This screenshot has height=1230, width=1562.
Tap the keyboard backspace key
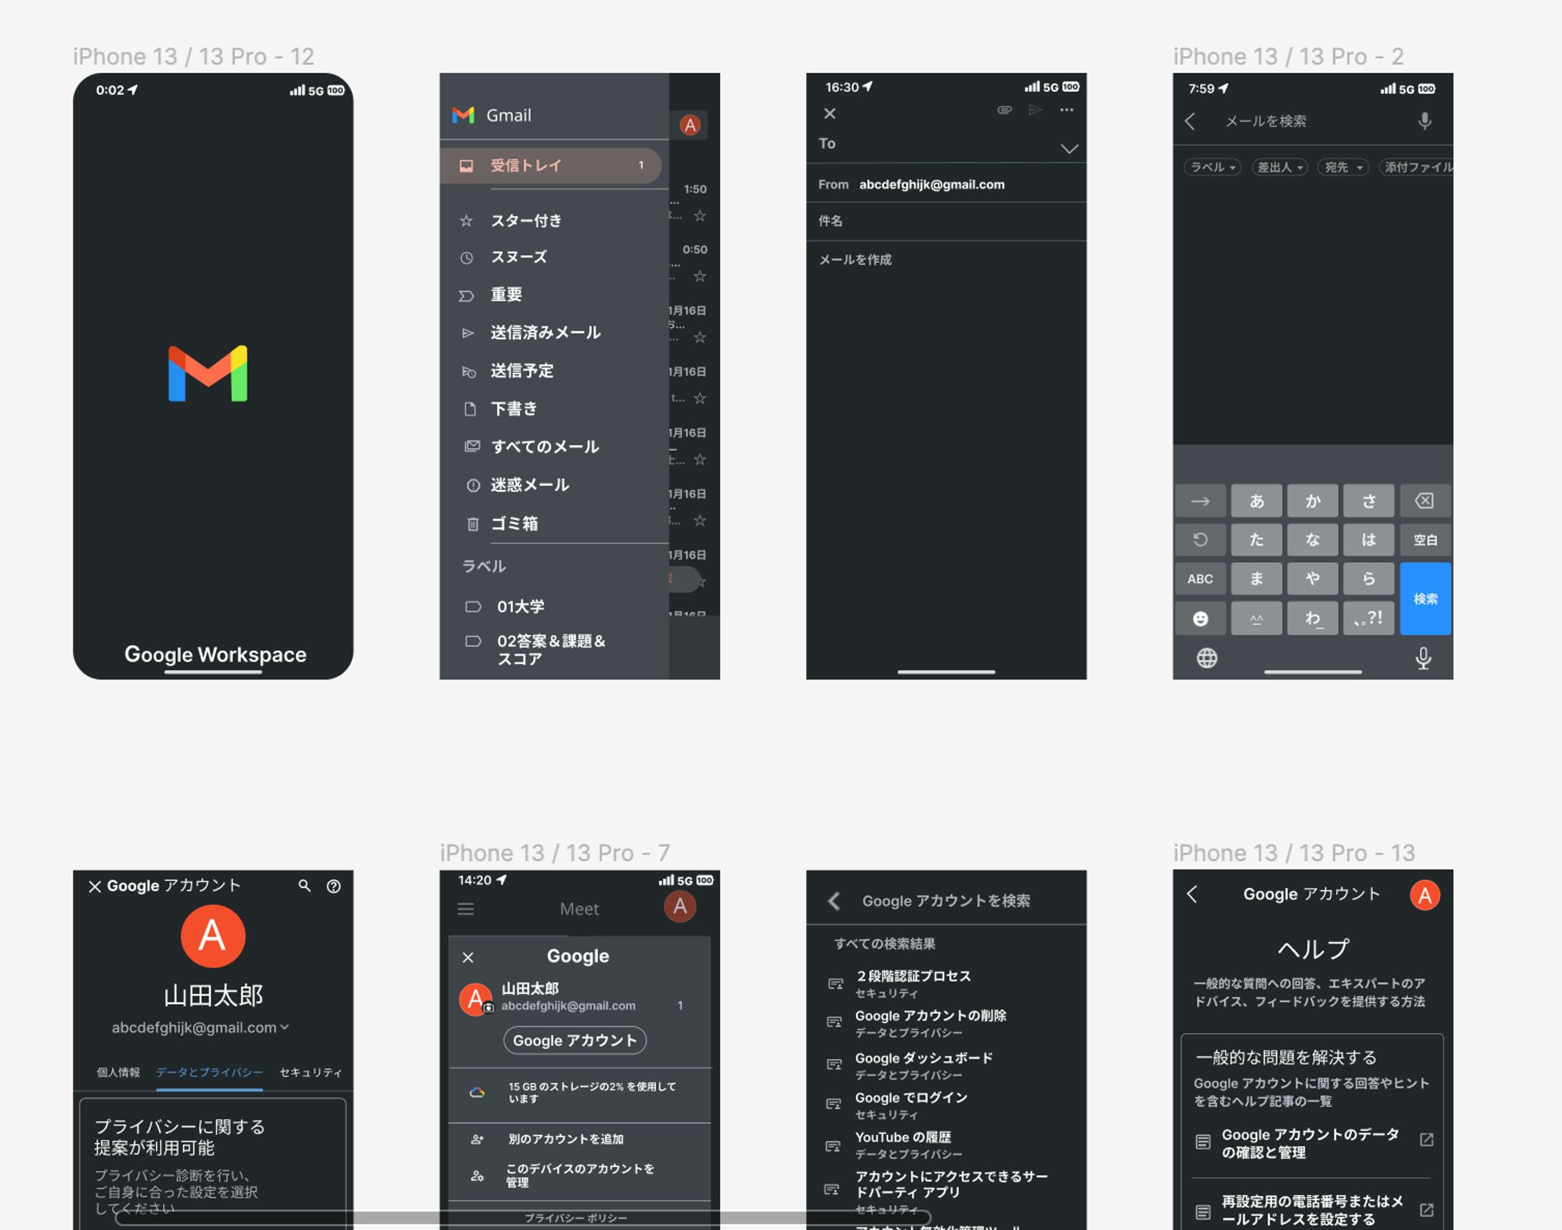[1425, 501]
